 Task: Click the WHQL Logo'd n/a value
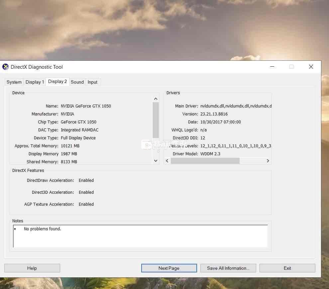point(203,130)
